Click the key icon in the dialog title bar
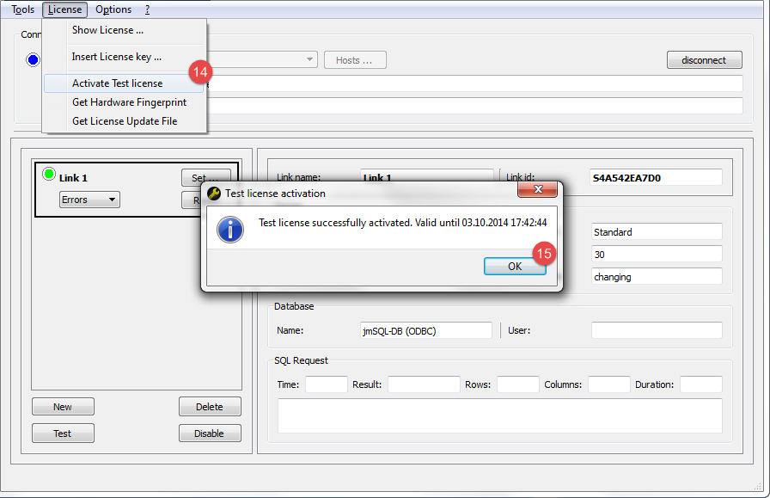770x498 pixels. coord(212,194)
